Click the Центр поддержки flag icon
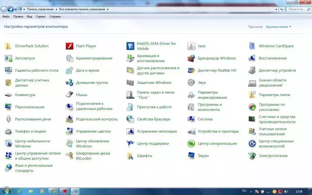 130,144
